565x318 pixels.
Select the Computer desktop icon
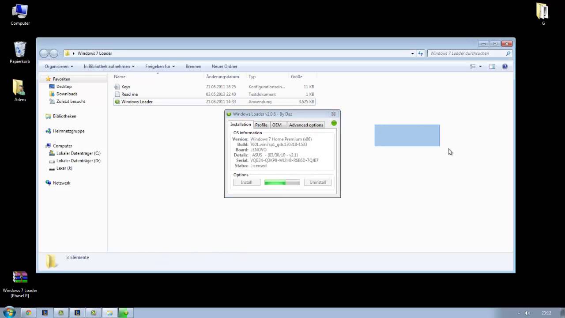[x=20, y=15]
